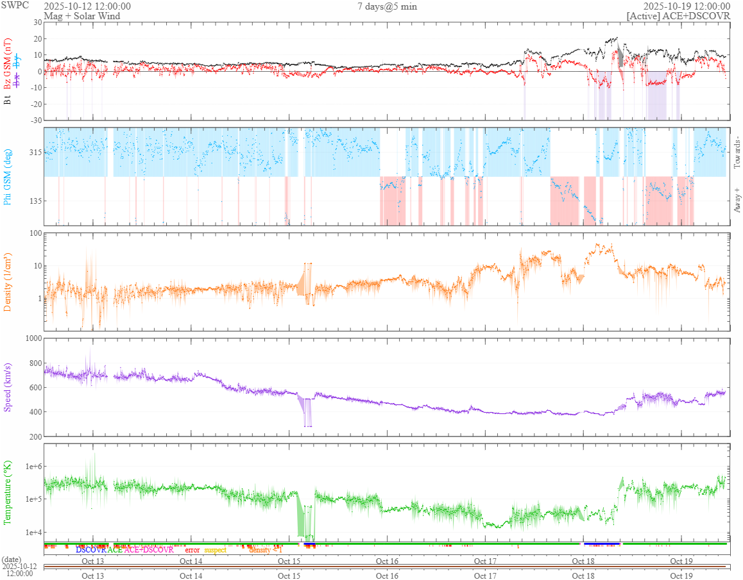Click the magenta ACE+DSCOVR legend entry
This screenshot has width=743, height=580.
[149, 550]
